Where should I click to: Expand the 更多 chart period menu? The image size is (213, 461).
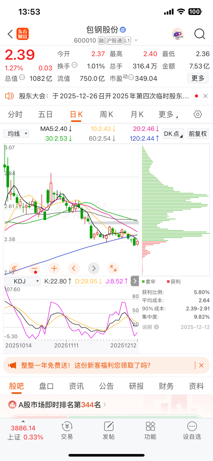pos(168,114)
